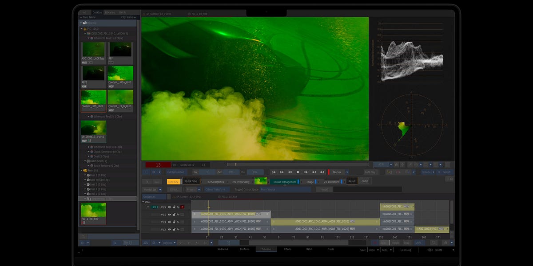Toggle Snap in the timeline toolbar
Image resolution: width=533 pixels, height=266 pixels.
coord(407,243)
